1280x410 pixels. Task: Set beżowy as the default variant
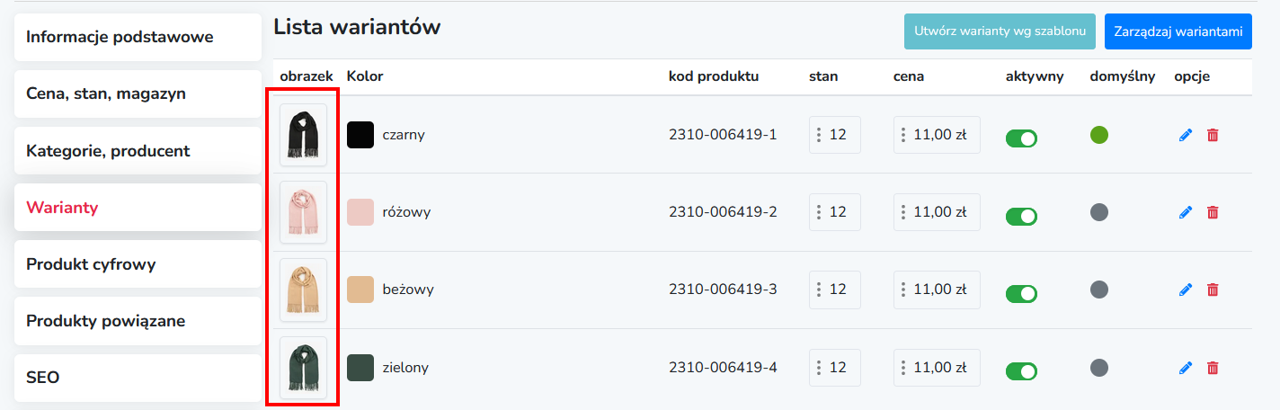(1098, 290)
